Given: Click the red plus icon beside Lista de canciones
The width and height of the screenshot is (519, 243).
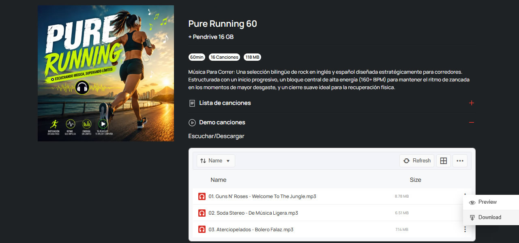Looking at the screenshot, I should 471,103.
